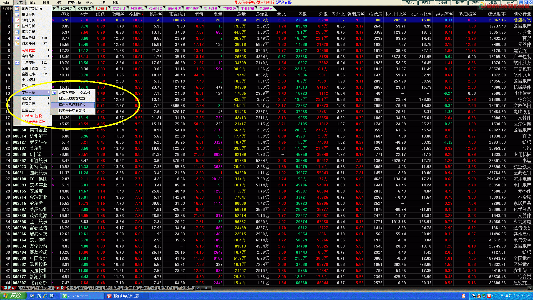Open the 系统 menu

[x=6, y=2]
